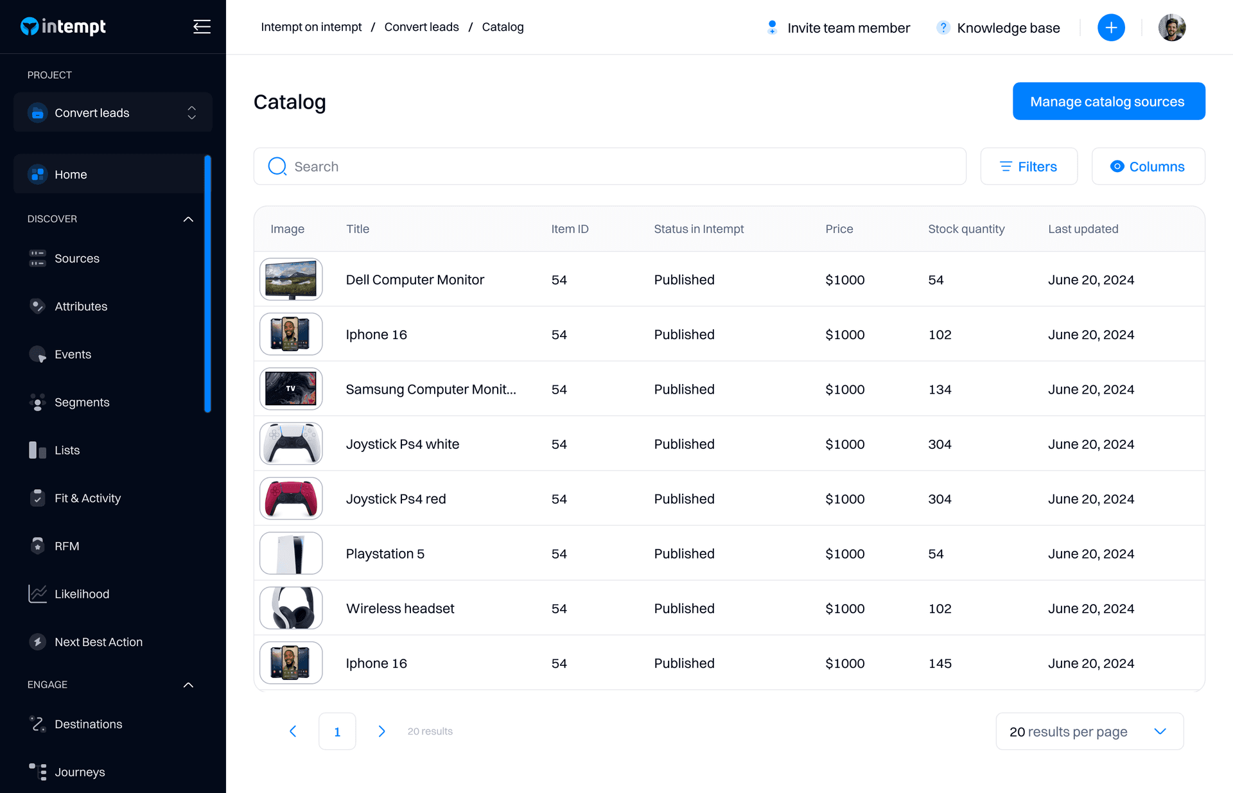The width and height of the screenshot is (1233, 793).
Task: Click the Knowledge base question mark icon
Action: (x=943, y=28)
